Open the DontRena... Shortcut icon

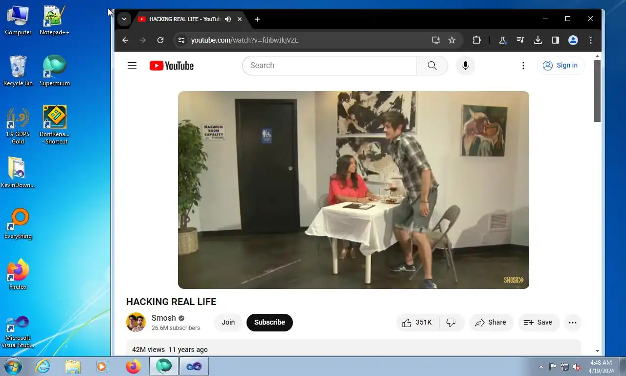click(x=55, y=126)
